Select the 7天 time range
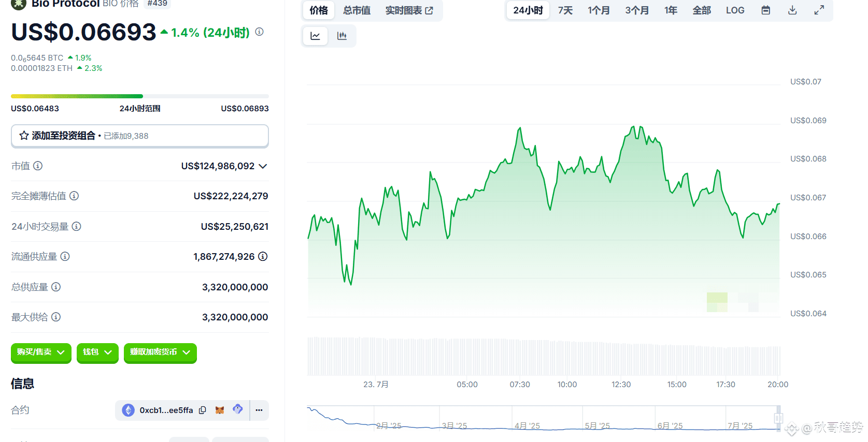This screenshot has width=868, height=442. click(565, 10)
